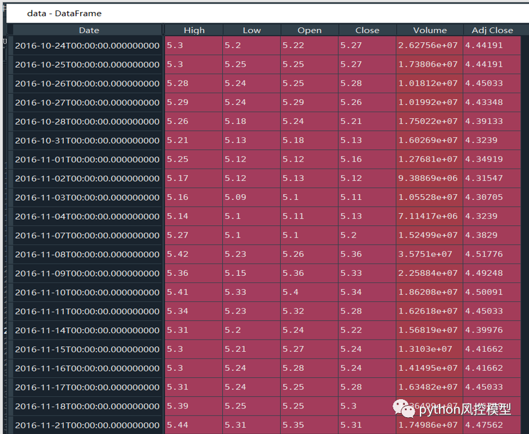Click Volume cell 1.74986e+07
Screen dimensions: 529x434
point(429,425)
